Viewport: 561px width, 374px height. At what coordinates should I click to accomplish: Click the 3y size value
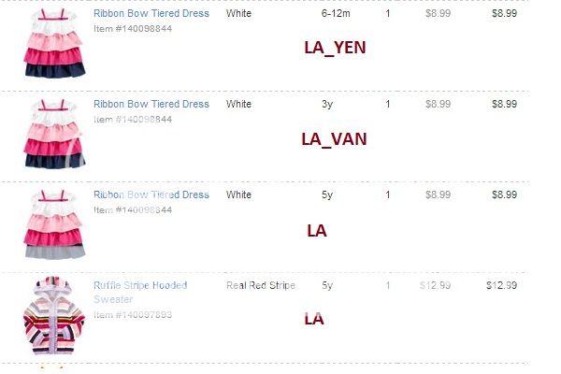coord(327,104)
